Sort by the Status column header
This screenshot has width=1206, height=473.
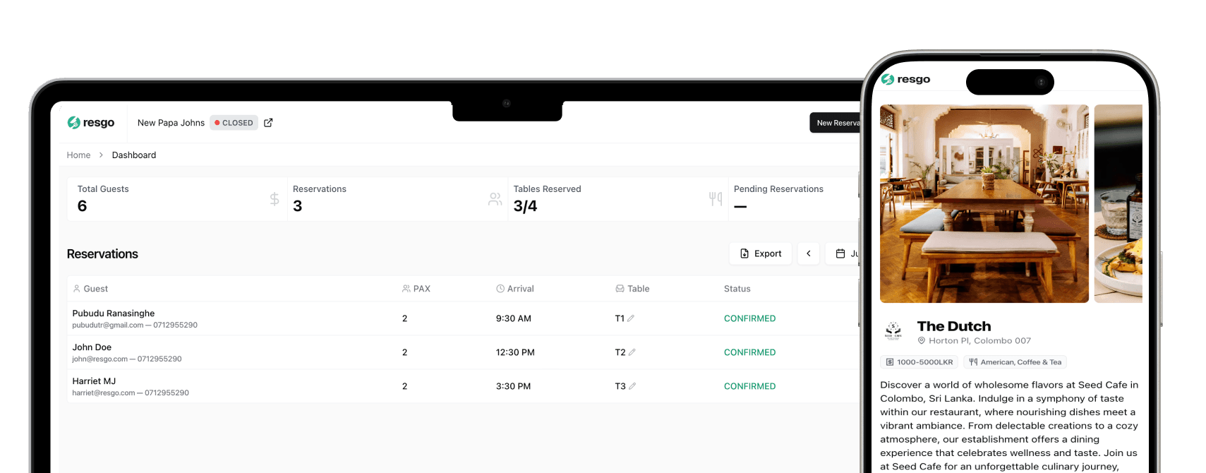[x=737, y=289]
